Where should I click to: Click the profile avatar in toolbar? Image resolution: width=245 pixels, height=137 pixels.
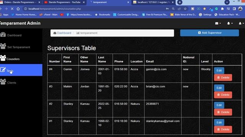pyautogui.click(x=240, y=9)
